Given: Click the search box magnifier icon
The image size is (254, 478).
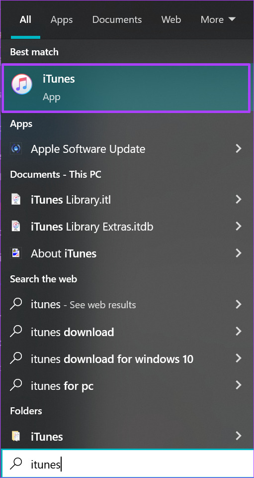Looking at the screenshot, I should (x=16, y=464).
